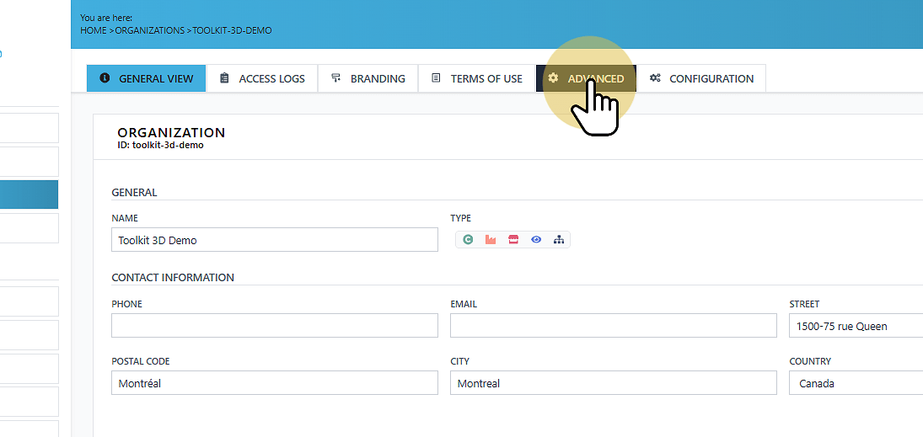Open the Advanced tab
The width and height of the screenshot is (923, 437).
[x=587, y=78]
